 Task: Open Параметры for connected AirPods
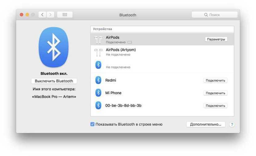(x=216, y=39)
